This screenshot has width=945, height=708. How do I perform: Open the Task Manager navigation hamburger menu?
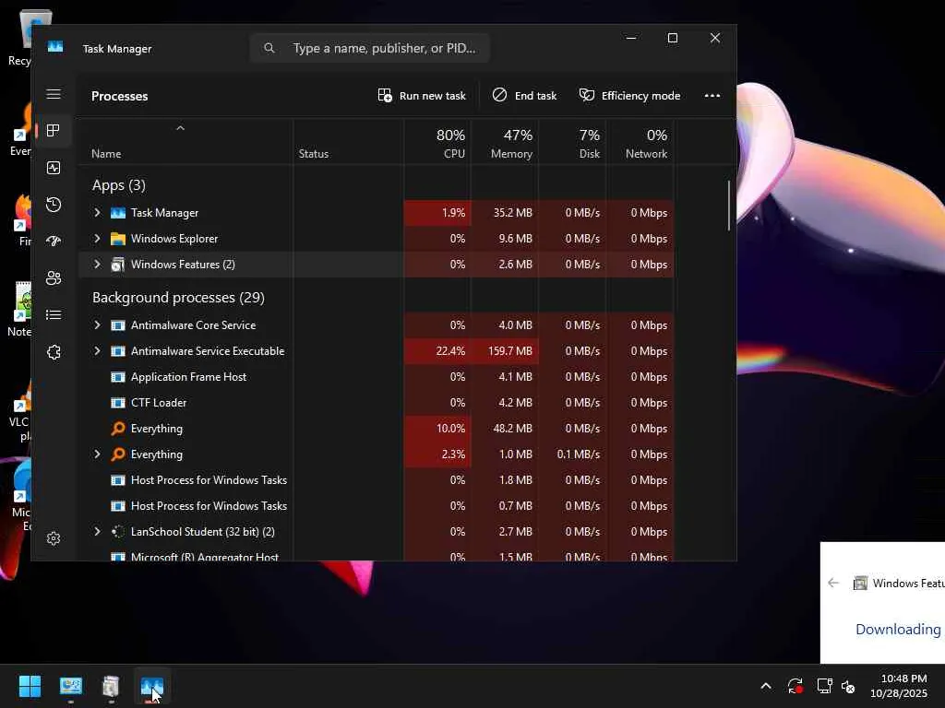[x=54, y=94]
